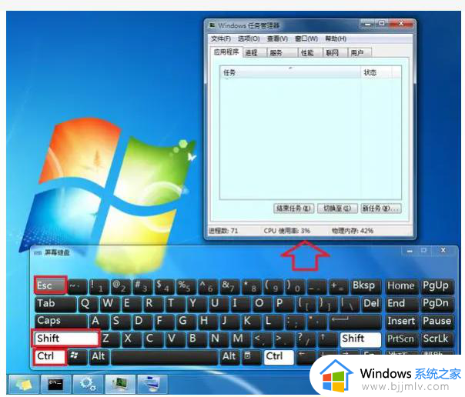Tap the Pause key
Image resolution: width=465 pixels, height=397 pixels.
pos(437,321)
